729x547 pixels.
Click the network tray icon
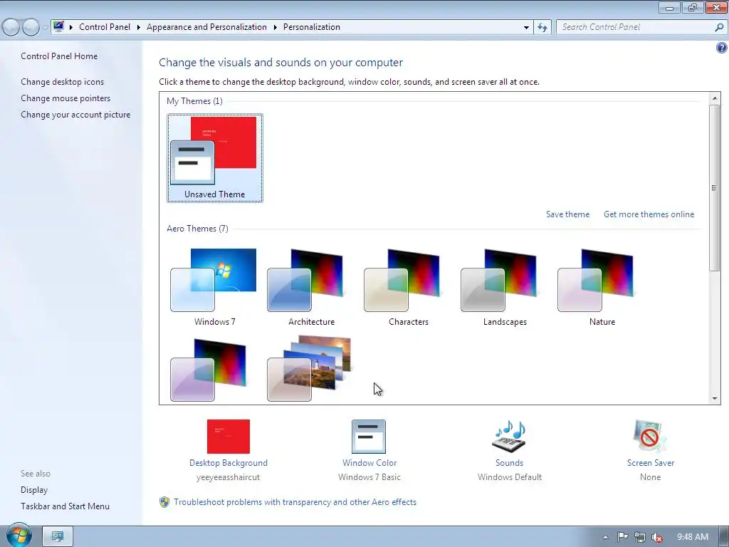(x=640, y=537)
